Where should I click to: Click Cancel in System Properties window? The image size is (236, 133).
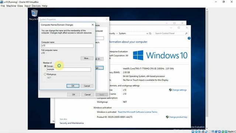tap(87, 95)
